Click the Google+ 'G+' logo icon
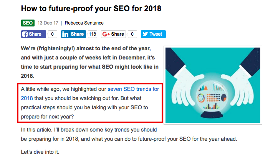The height and width of the screenshot is (163, 273). [x=106, y=34]
